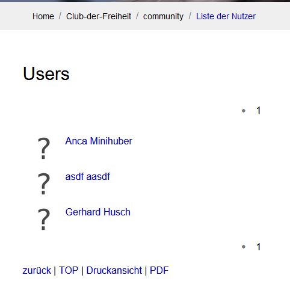Screen dimensions: 290x290
Task: Open Club-der-Freiheit breadcrumb item
Action: (x=99, y=16)
